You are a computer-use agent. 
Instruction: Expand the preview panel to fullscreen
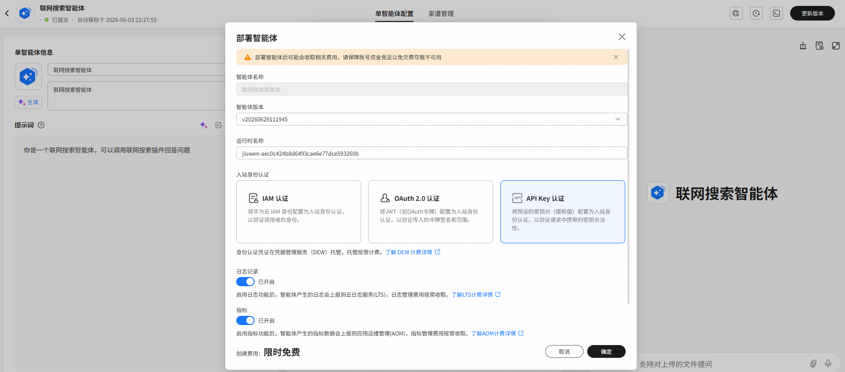click(836, 46)
